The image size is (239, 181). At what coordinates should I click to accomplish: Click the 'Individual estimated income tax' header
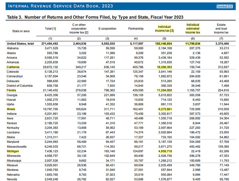pyautogui.click(x=193, y=29)
